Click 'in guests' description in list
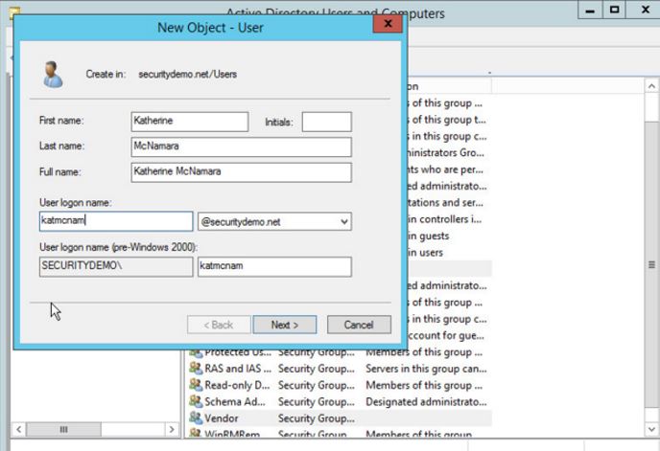Image resolution: width=660 pixels, height=451 pixels. pos(428,237)
